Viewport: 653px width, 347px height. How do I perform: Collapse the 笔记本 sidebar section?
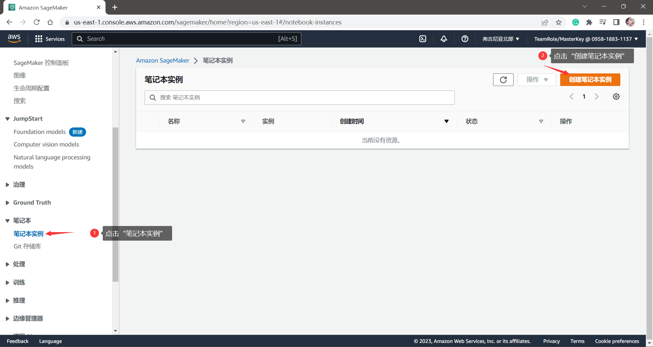[7, 220]
